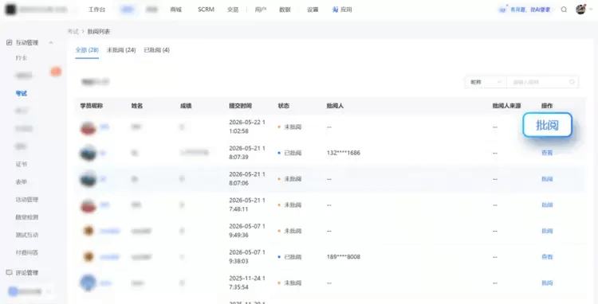The height and width of the screenshot is (304, 598).
Task: Click 批阅 for the 2026-05-07 19:49:36 row
Action: [547, 231]
